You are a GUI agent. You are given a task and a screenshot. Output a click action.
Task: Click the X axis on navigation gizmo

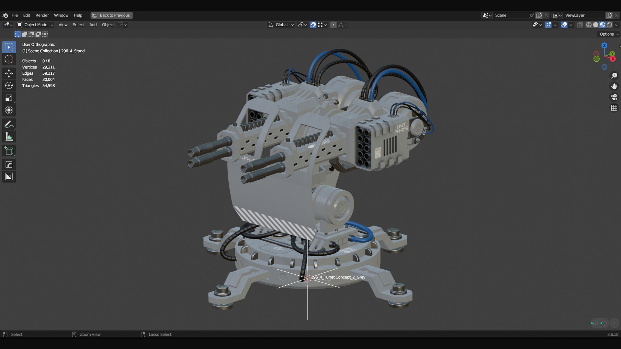pos(613,59)
